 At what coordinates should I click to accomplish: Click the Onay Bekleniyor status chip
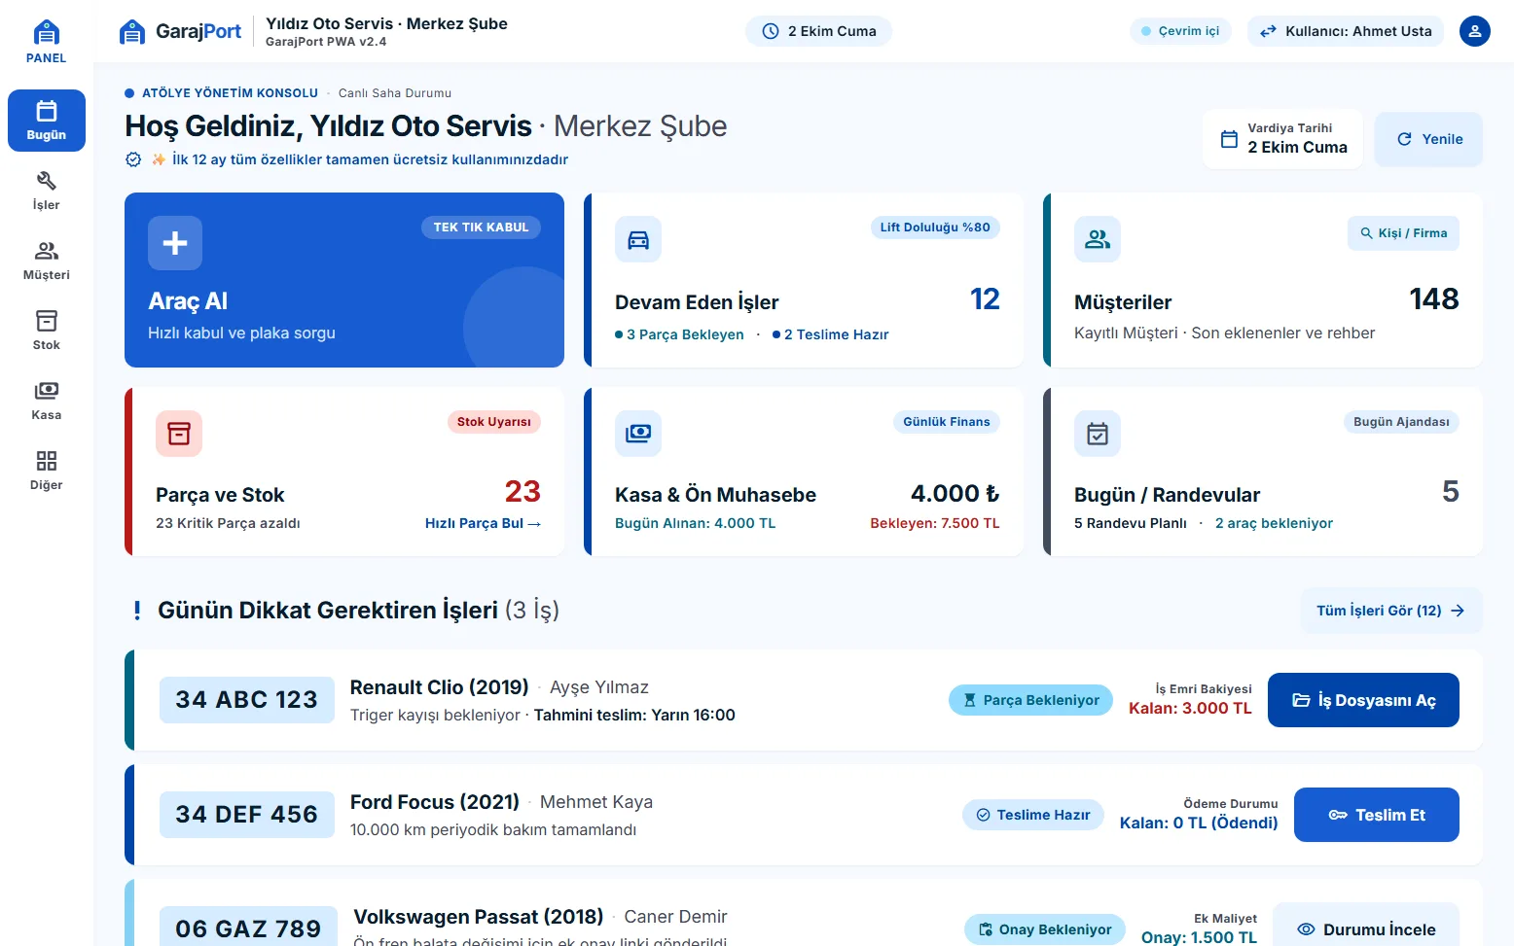1045,929
